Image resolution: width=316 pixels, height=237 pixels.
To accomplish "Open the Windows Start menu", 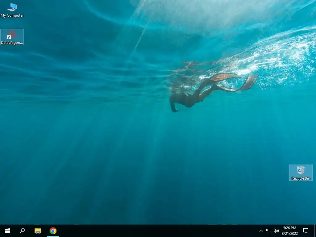I will coord(7,231).
